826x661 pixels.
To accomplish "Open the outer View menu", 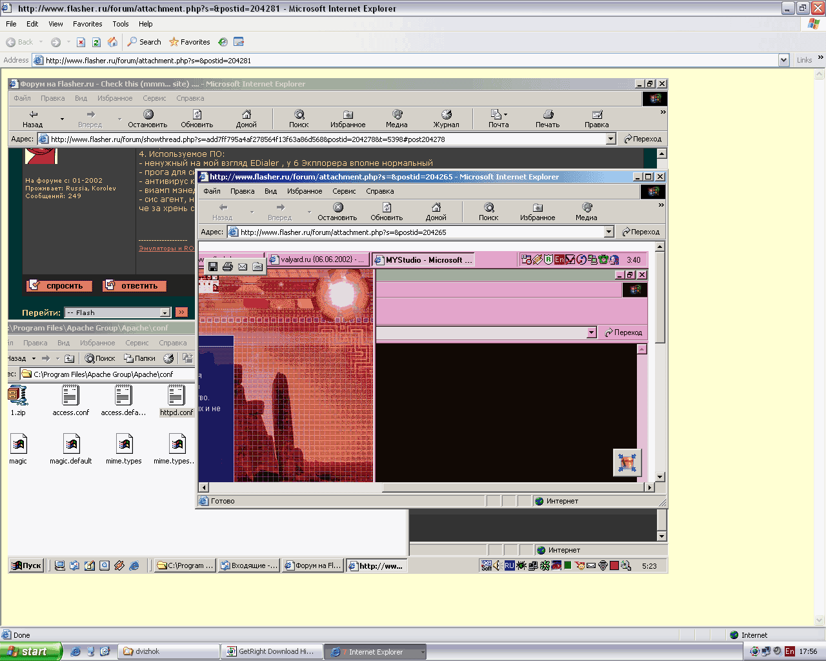I will tap(55, 24).
